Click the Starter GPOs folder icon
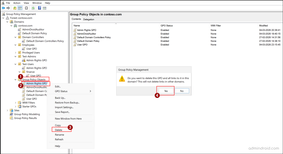The image size is (283, 154). [20, 106]
